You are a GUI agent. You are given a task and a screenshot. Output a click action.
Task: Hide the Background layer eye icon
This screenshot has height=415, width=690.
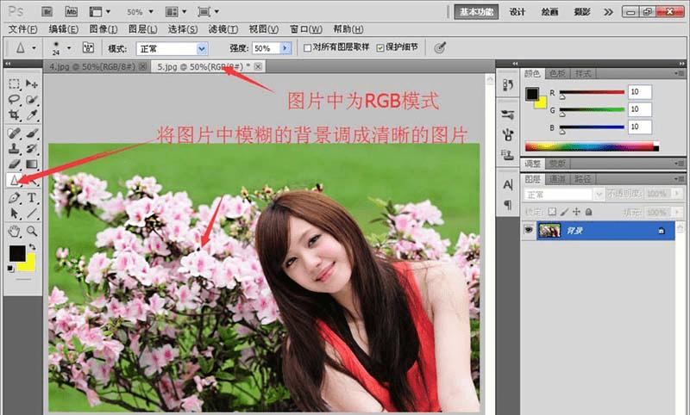coord(528,230)
